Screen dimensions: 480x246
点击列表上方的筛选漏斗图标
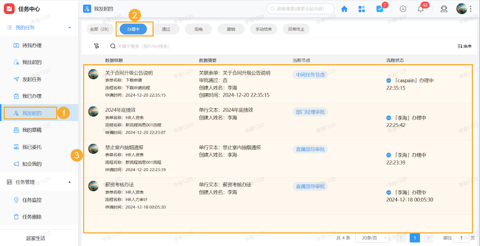point(96,46)
